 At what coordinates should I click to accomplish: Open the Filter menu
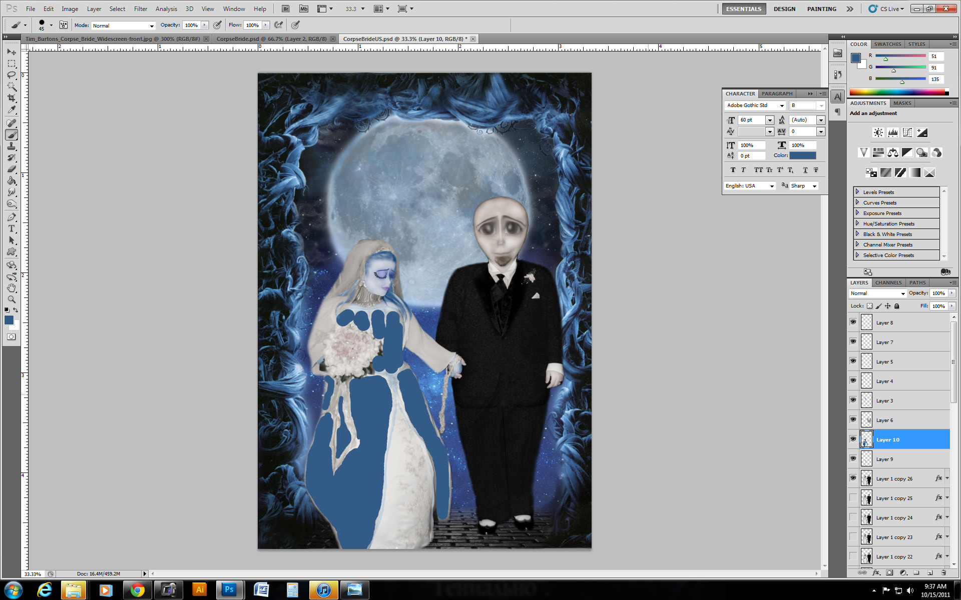pyautogui.click(x=141, y=9)
